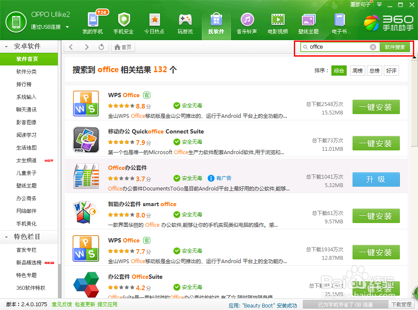
Task: Open 壁纸主题 picture icon
Action: tap(309, 20)
